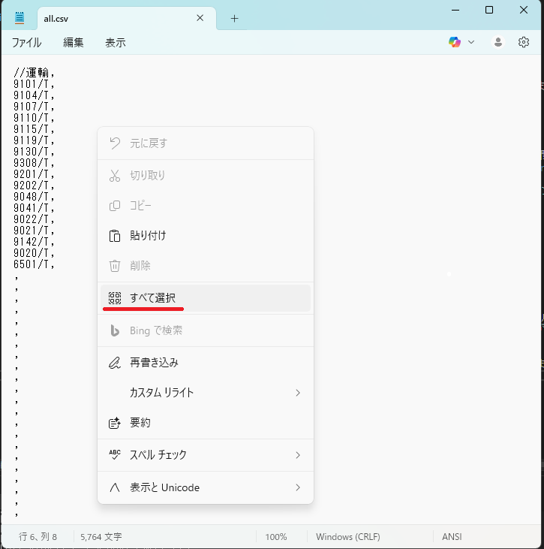Screen dimensions: 544x549
Task: Click the rewrite pen icon
Action: click(115, 363)
